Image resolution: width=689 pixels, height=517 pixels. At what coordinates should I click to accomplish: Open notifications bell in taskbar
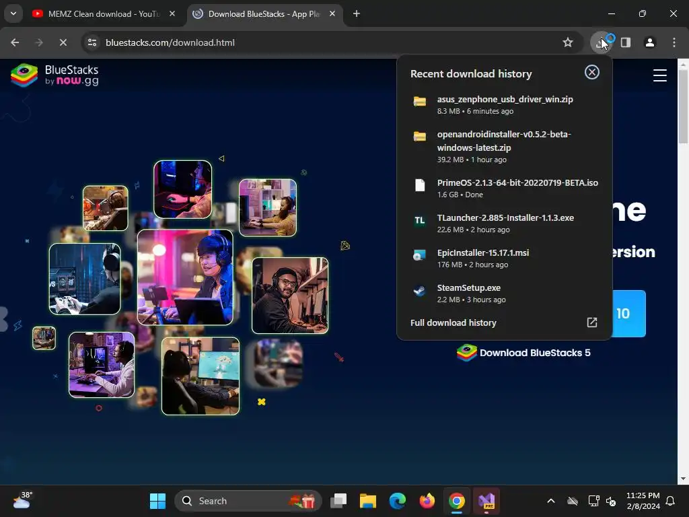pos(670,501)
